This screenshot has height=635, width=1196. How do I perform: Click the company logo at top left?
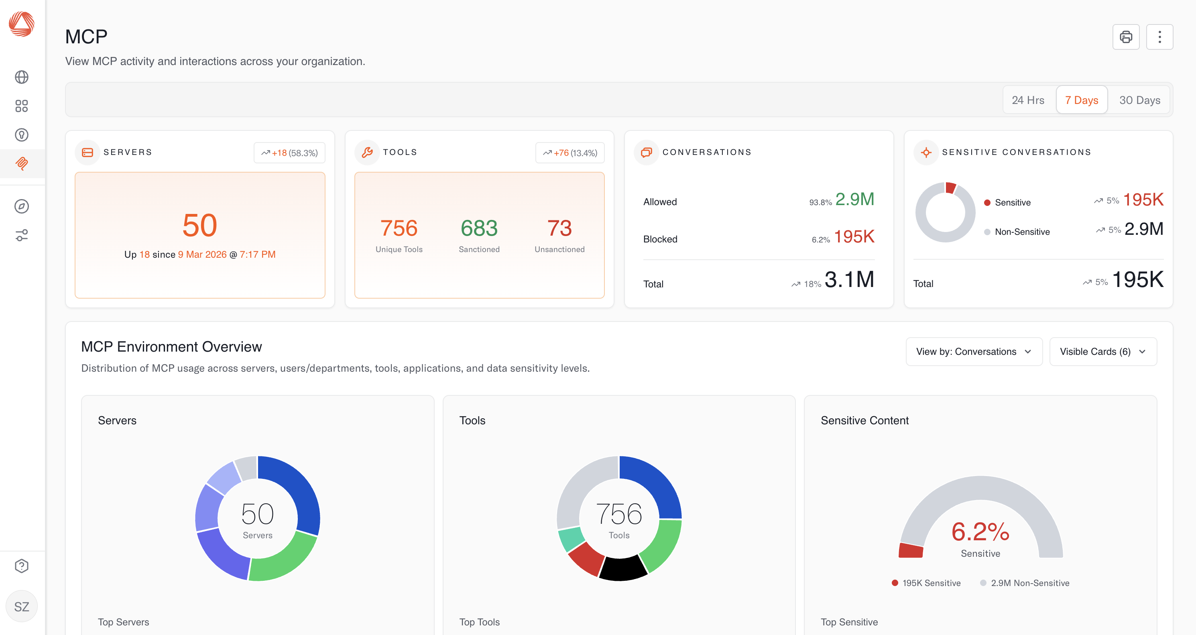[x=21, y=24]
